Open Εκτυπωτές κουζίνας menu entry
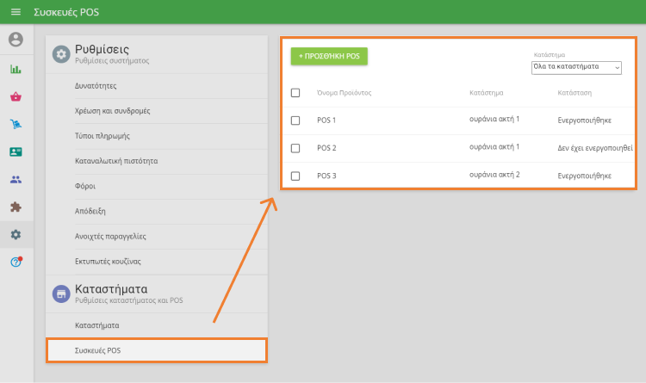Image resolution: width=646 pixels, height=383 pixels. pos(108,261)
